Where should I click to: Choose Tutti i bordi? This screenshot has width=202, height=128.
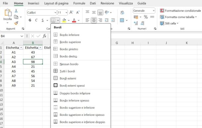(x=81, y=71)
